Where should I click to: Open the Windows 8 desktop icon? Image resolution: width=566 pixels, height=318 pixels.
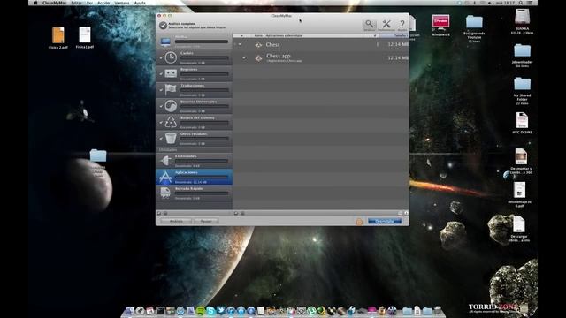440,23
